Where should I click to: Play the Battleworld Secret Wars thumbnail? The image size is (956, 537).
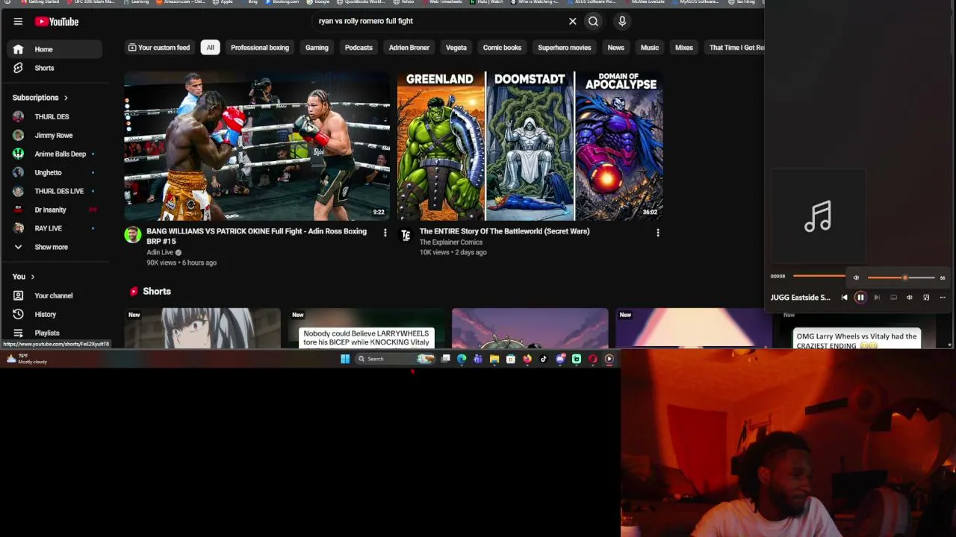coord(530,146)
